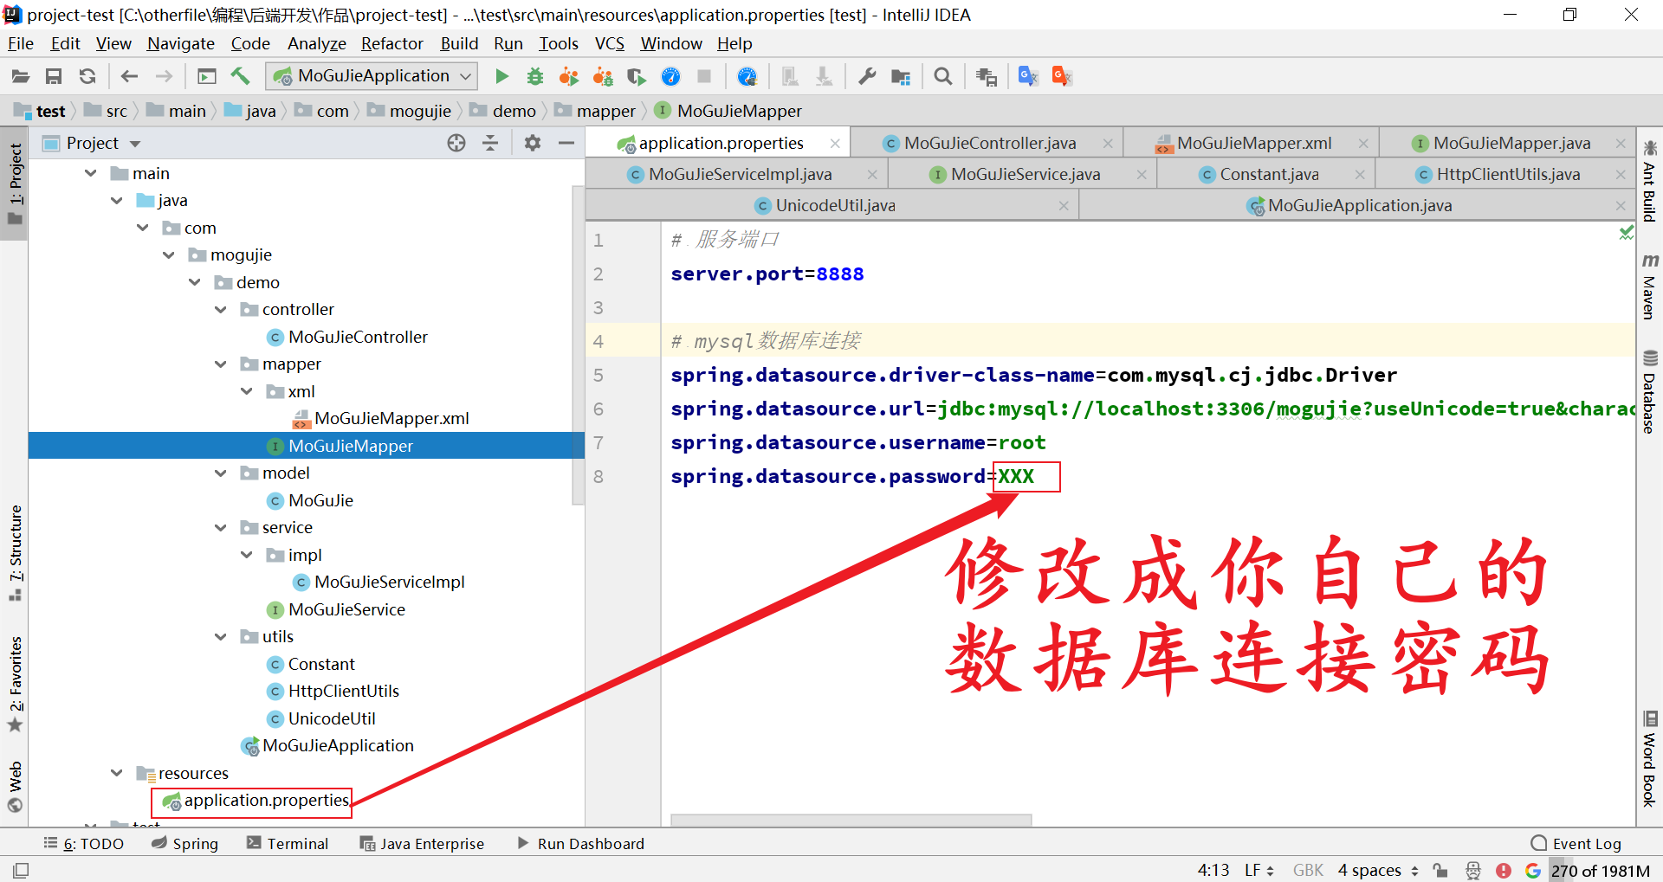Click the Open folder toolbar icon
This screenshot has height=882, width=1663.
20,76
